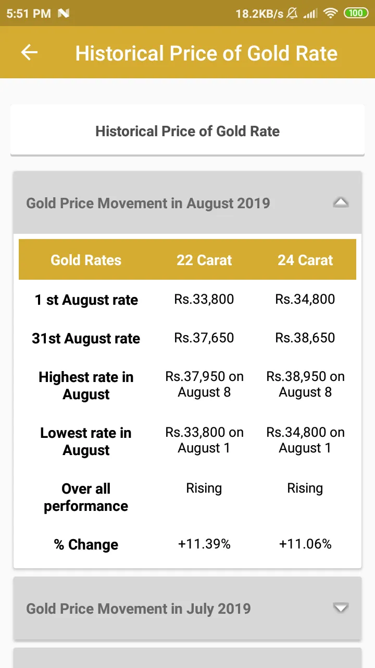
Task: Go back using the arrow icon
Action: pyautogui.click(x=29, y=52)
